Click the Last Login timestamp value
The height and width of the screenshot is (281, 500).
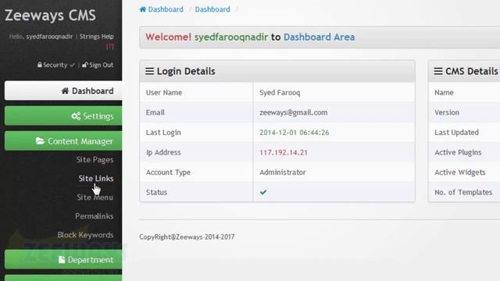click(295, 133)
